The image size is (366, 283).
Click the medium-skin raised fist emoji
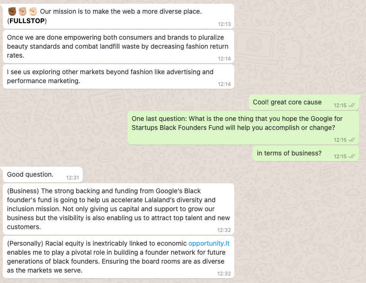pyautogui.click(x=23, y=11)
